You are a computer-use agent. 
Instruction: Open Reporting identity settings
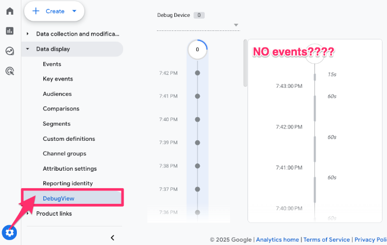[68, 184]
